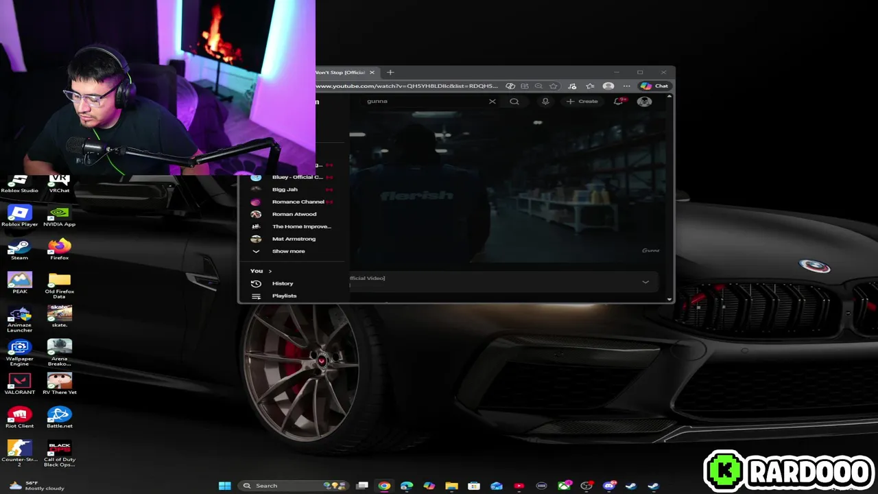Select the Animaze Launcher desktop icon
Image resolution: width=878 pixels, height=494 pixels.
tap(19, 319)
